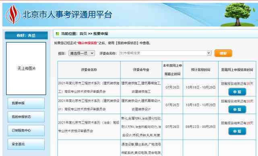Click the green location marker icon
This screenshot has height=156, width=258.
[57, 34]
